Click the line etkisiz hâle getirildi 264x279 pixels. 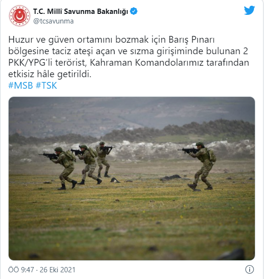click(x=50, y=74)
